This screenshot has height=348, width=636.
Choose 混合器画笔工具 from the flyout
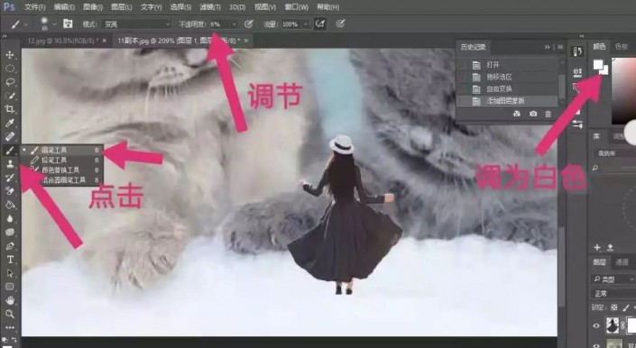coord(61,180)
